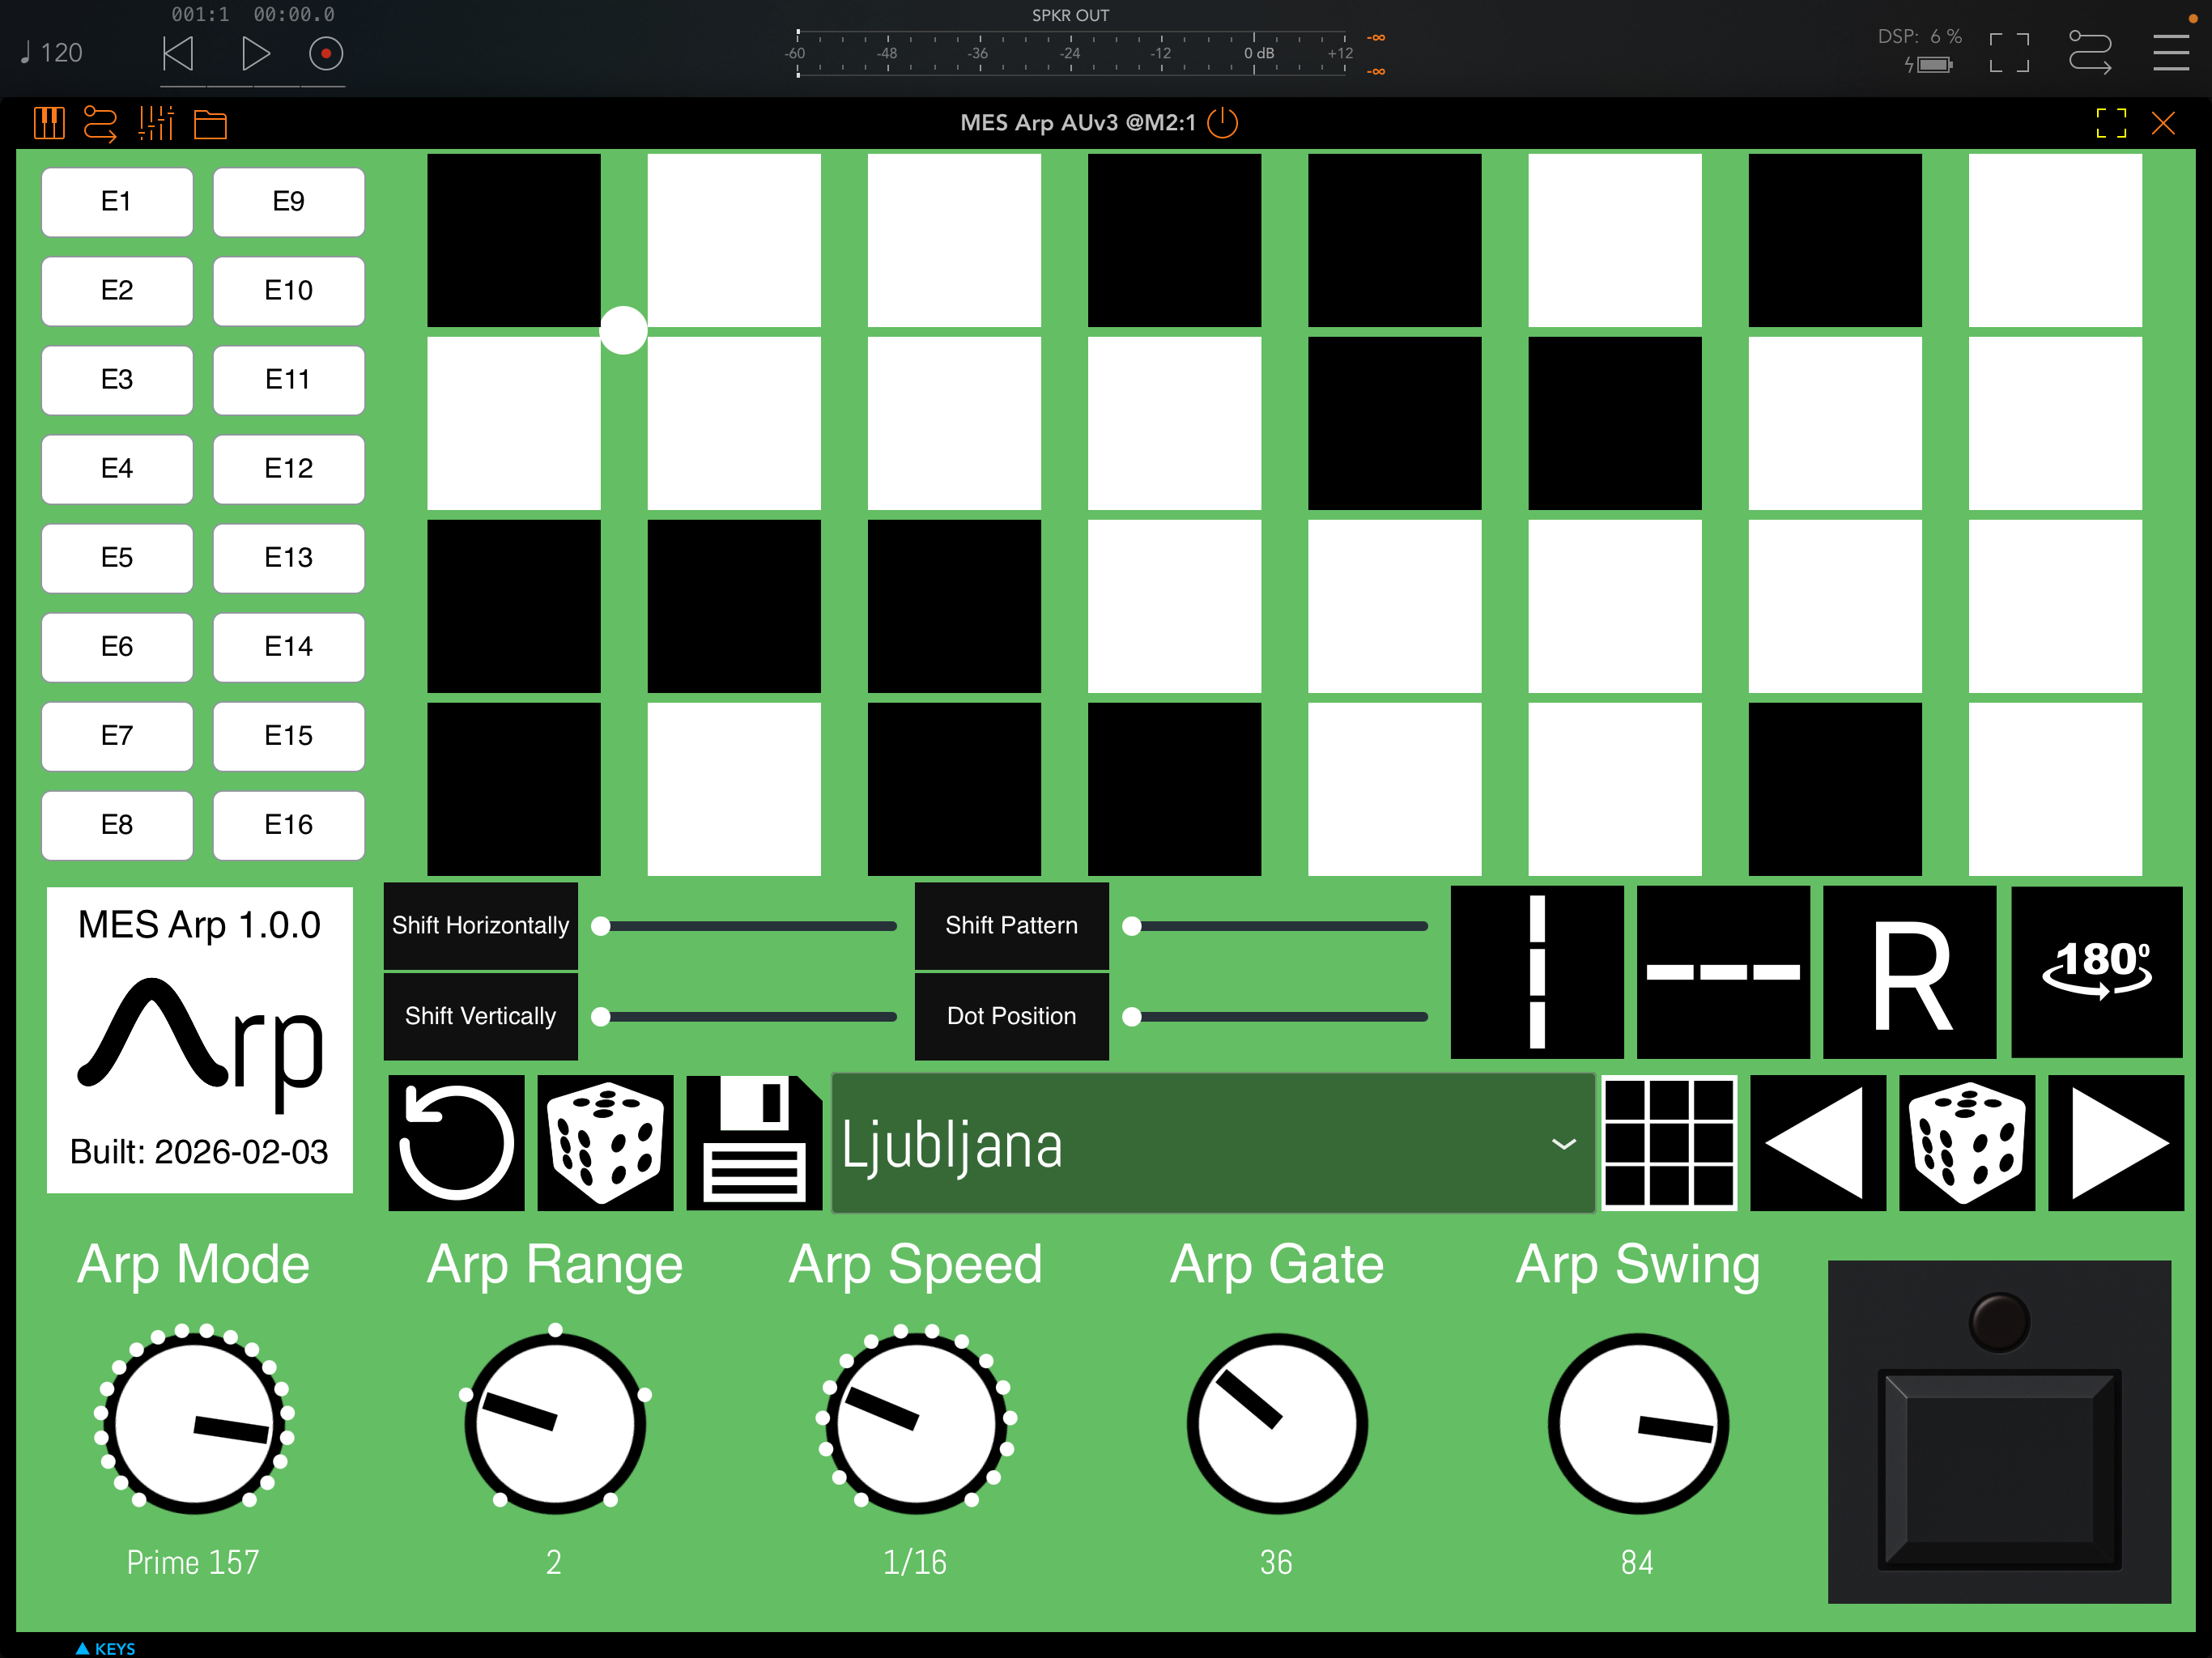Open the orange routing connections icon

[100, 124]
